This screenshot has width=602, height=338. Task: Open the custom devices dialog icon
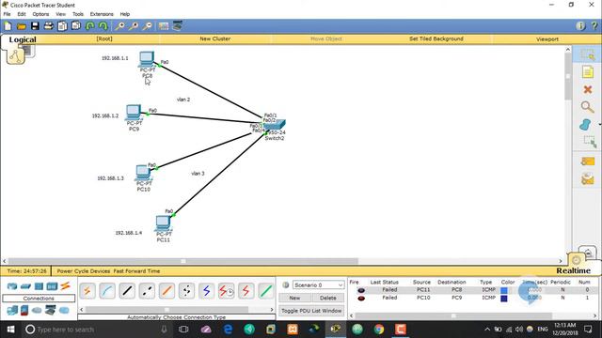tap(178, 26)
